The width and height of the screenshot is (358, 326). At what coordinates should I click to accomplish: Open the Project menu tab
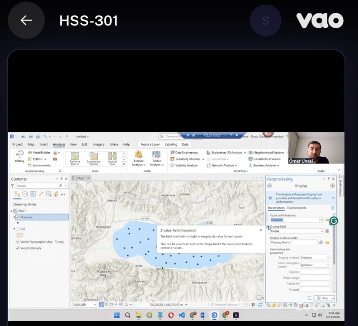[x=18, y=144]
